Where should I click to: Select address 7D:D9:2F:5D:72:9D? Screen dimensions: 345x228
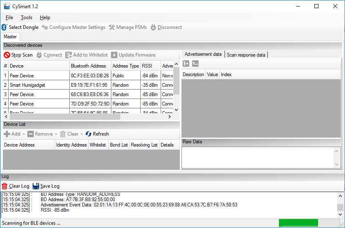(x=90, y=104)
